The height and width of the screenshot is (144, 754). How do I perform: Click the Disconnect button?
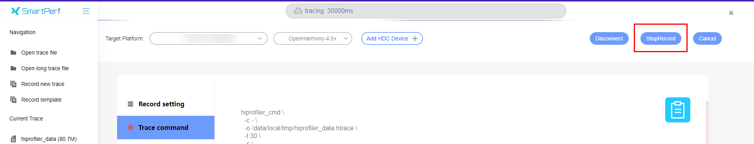pyautogui.click(x=609, y=38)
